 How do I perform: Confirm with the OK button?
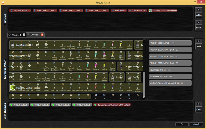(x=182, y=124)
